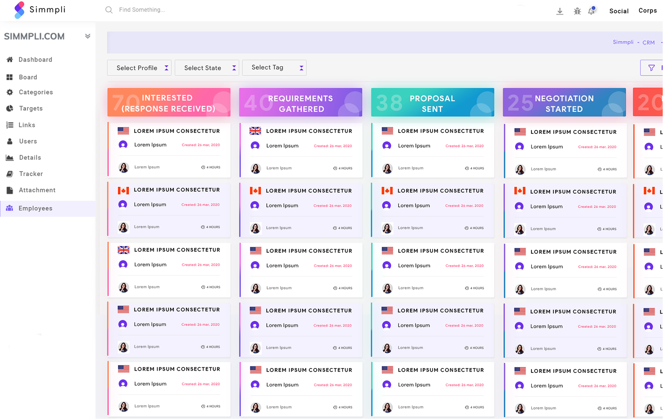Select the Attachment sidebar item
This screenshot has height=419, width=663.
click(37, 190)
